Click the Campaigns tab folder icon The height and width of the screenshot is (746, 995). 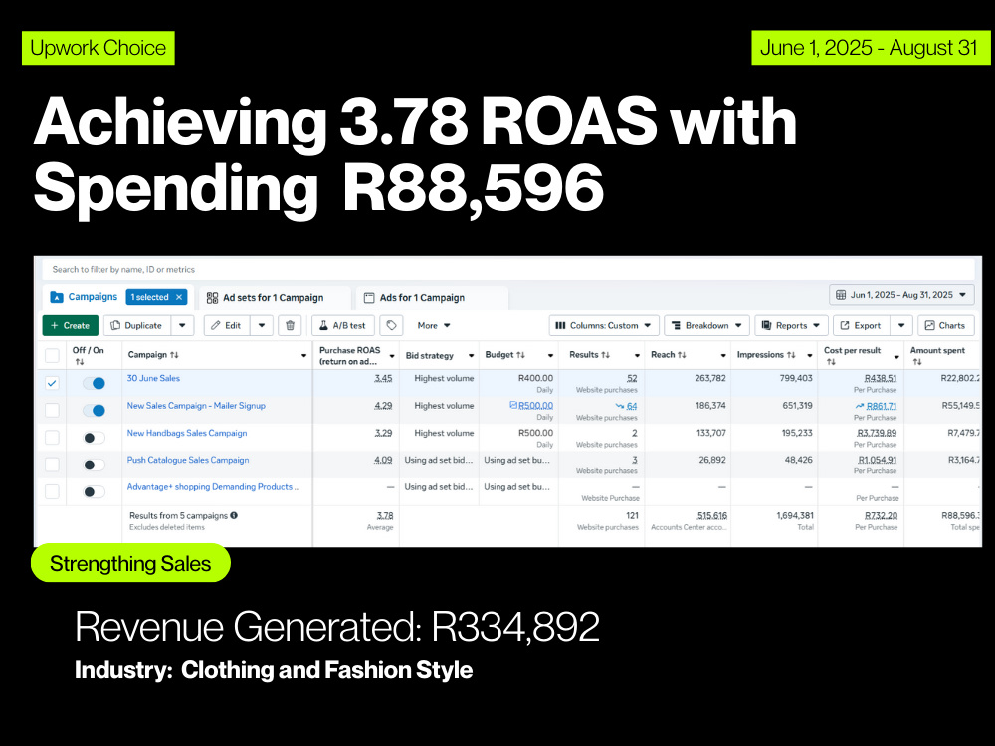[x=57, y=296]
